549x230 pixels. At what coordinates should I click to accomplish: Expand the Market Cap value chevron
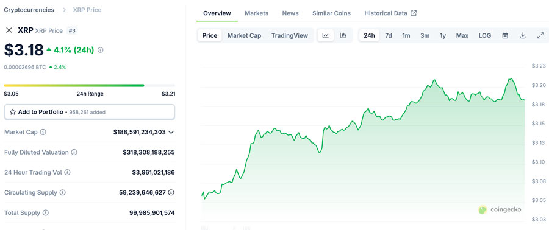[171, 132]
